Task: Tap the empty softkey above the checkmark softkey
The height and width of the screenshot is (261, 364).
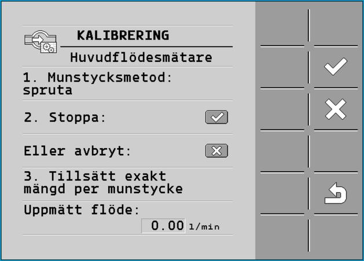Action: click(336, 26)
